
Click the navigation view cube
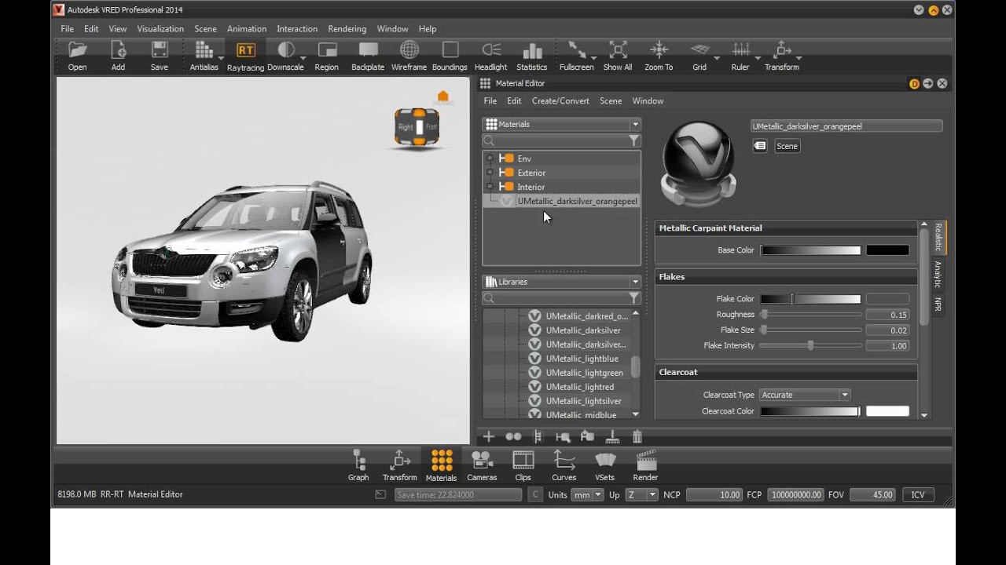(x=418, y=126)
